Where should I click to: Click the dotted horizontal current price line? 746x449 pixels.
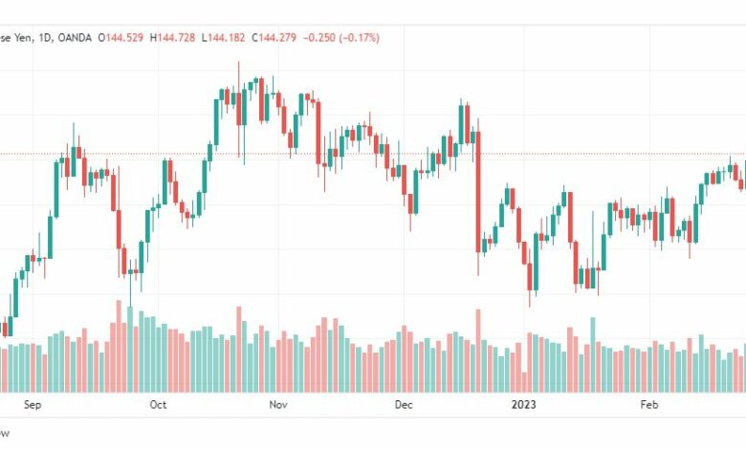tap(373, 154)
